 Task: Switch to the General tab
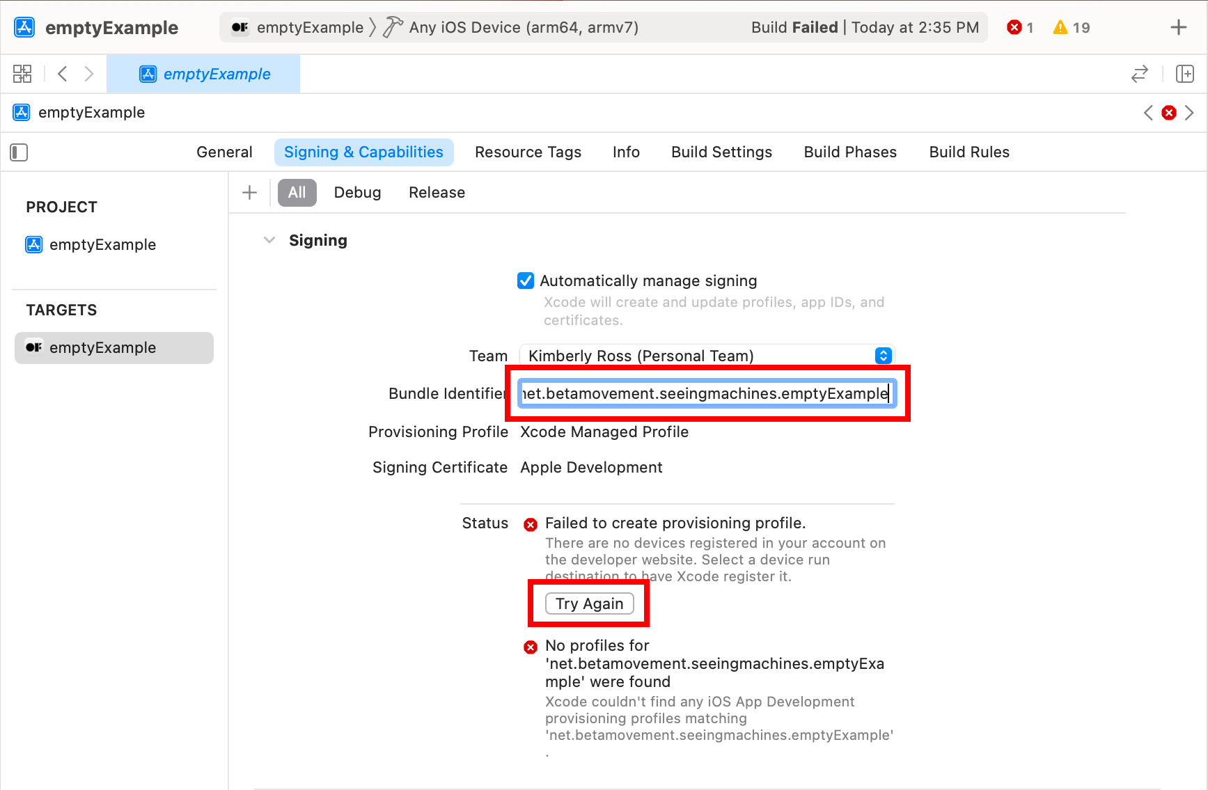point(224,152)
